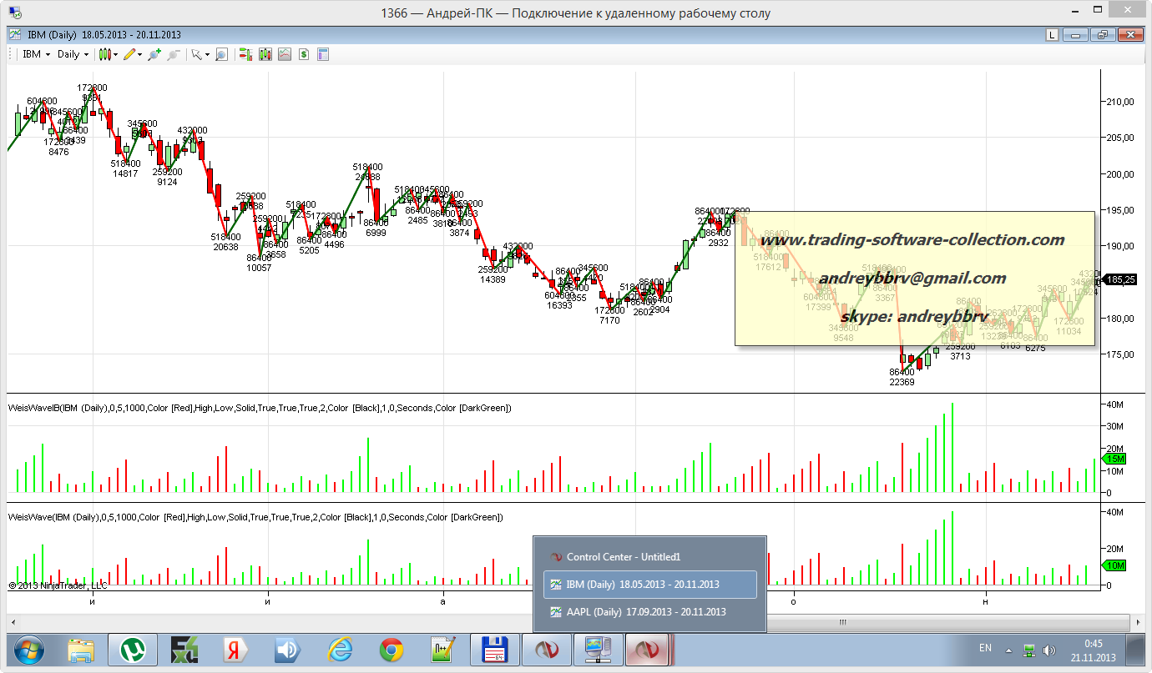Viewport: 1152px width, 673px height.
Task: Click the Zoom Out magnifier icon
Action: coord(174,54)
